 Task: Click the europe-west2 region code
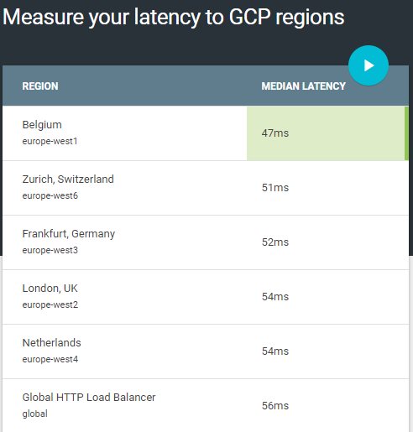(50, 304)
